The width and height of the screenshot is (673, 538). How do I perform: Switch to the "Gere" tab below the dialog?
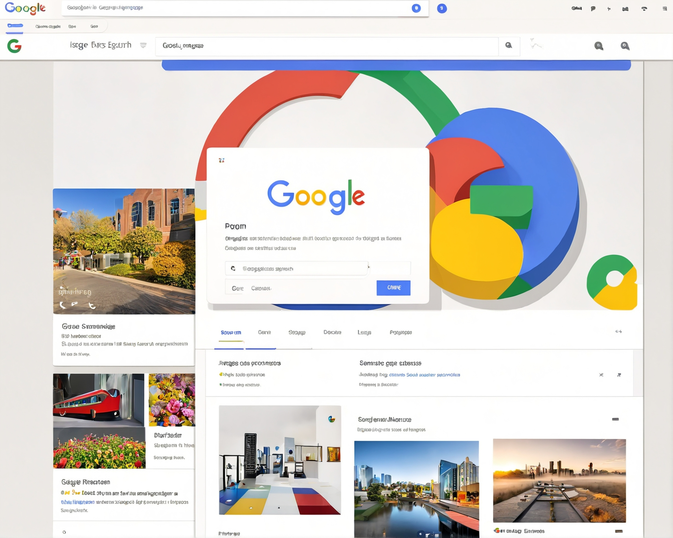click(265, 332)
